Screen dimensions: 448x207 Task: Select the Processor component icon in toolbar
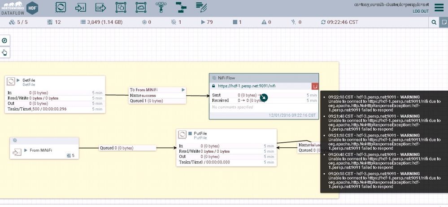(61, 8)
